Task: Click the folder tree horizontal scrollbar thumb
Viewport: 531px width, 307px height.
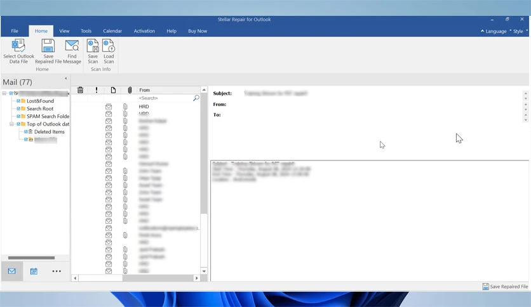Action: pos(31,258)
